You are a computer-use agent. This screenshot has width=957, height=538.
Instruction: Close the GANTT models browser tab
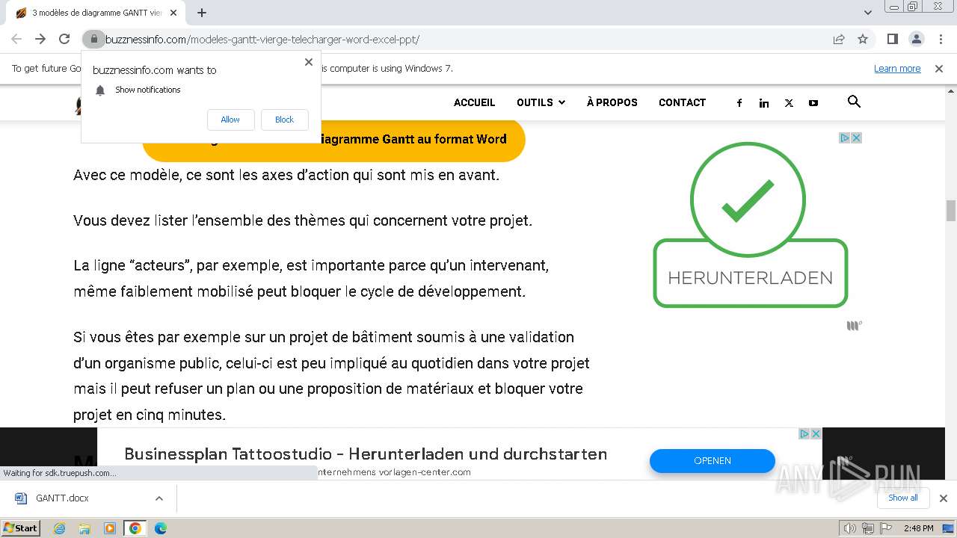173,13
